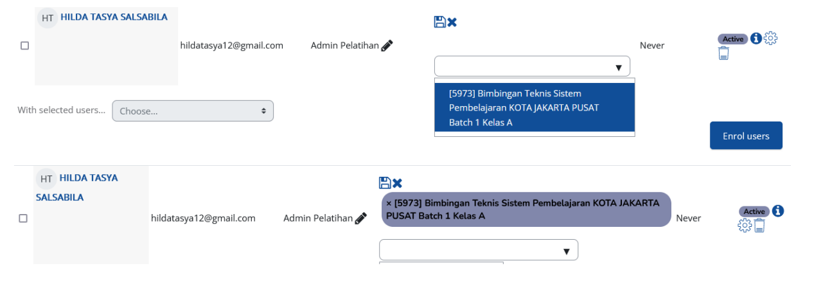The image size is (823, 286).
Task: Click the save icon in the upper user row
Action: coord(440,22)
